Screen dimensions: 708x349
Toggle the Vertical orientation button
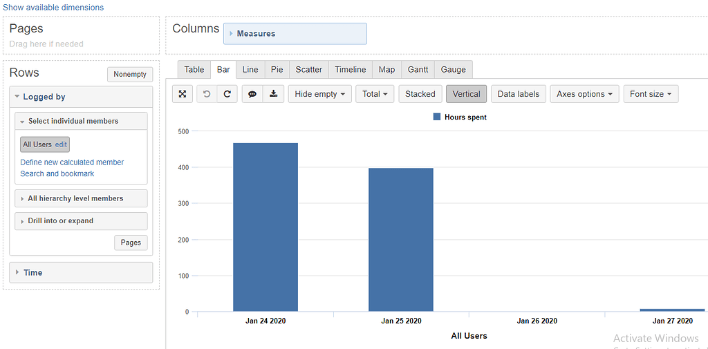tap(466, 94)
